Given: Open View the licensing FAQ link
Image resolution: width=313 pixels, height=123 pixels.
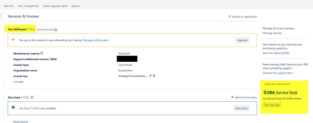Looking at the screenshot, I should (276, 53).
